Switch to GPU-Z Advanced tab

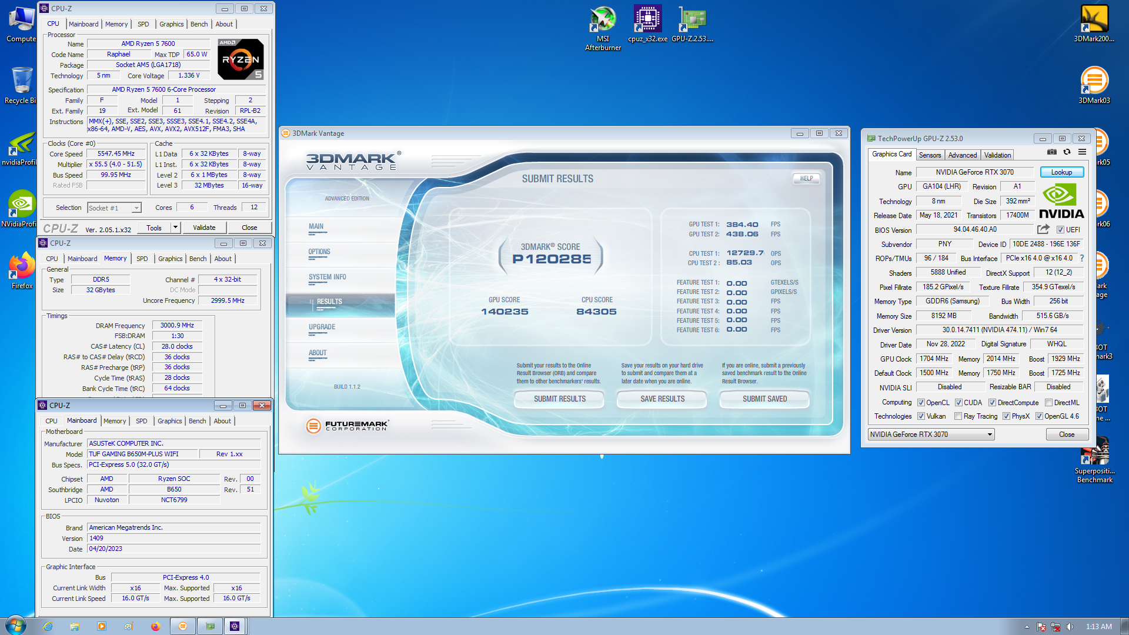(x=963, y=155)
